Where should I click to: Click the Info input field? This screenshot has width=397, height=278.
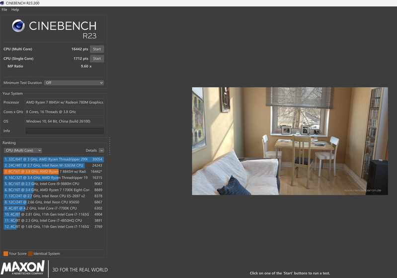(x=65, y=131)
